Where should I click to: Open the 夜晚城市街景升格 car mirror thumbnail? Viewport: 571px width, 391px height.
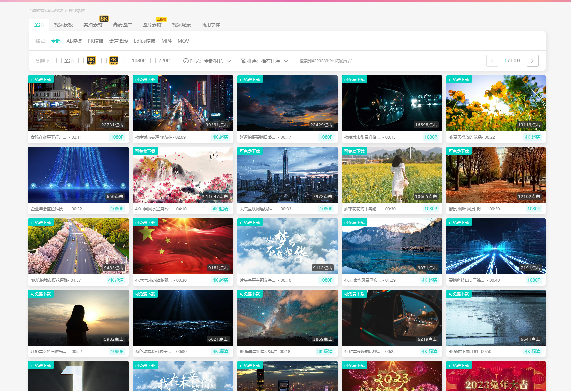tap(392, 103)
